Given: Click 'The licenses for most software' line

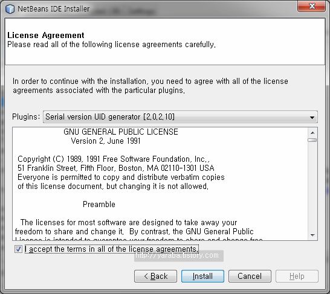Looking at the screenshot, I should (x=129, y=222).
